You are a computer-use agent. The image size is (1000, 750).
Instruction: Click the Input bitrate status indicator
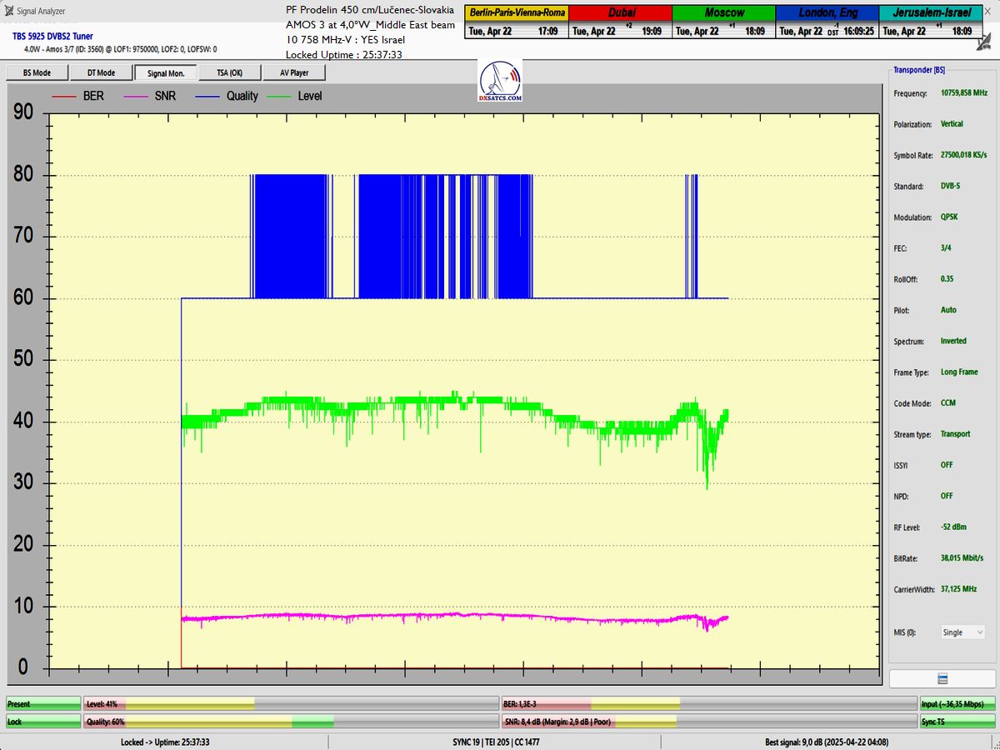(957, 704)
